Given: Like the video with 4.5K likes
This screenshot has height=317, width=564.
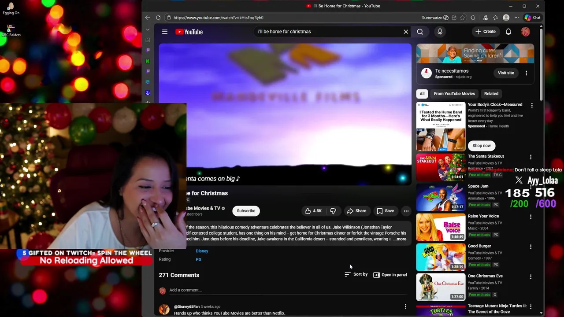Looking at the screenshot, I should tap(313, 211).
